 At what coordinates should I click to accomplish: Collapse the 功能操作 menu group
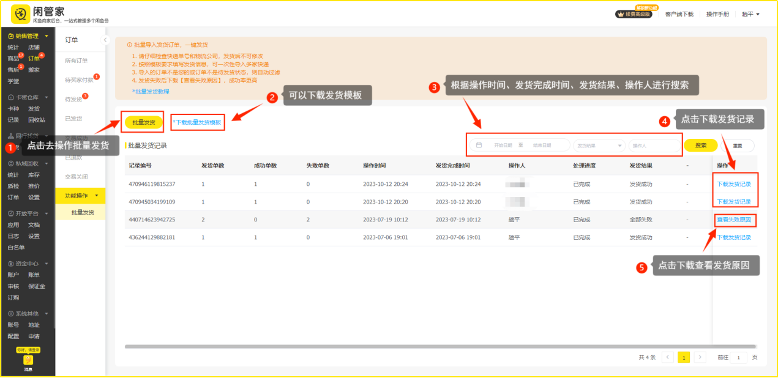[x=96, y=195]
